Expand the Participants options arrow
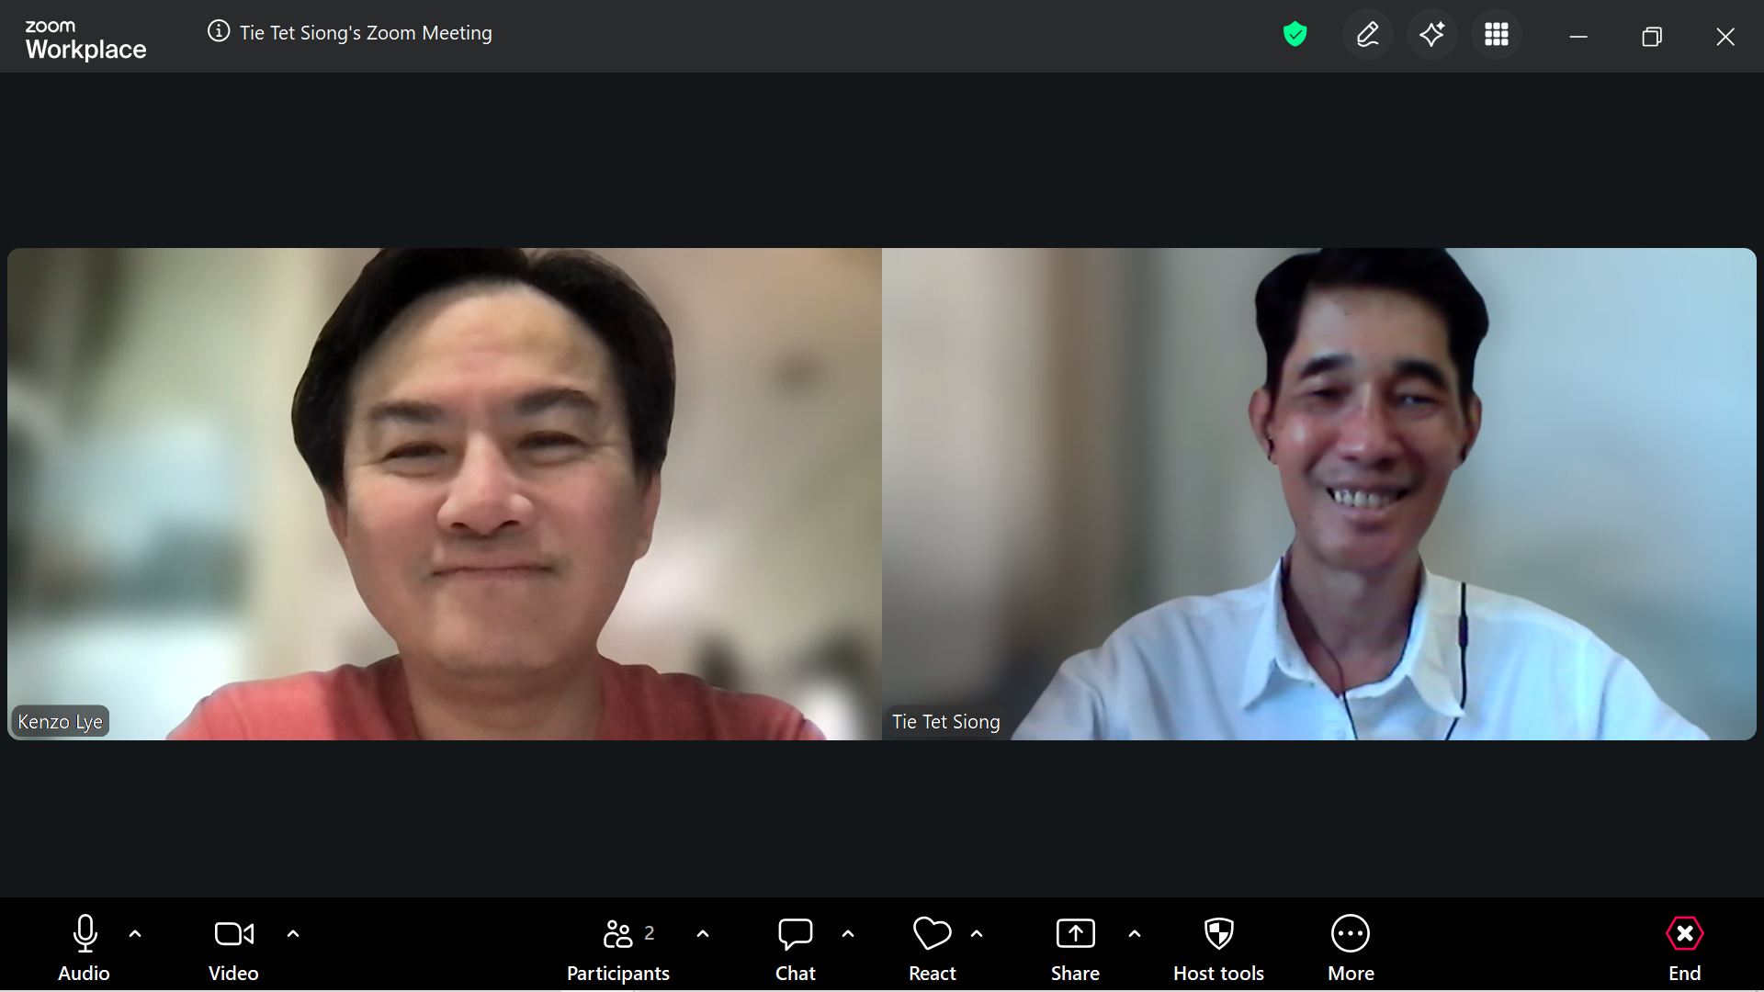Image resolution: width=1764 pixels, height=992 pixels. [x=703, y=934]
